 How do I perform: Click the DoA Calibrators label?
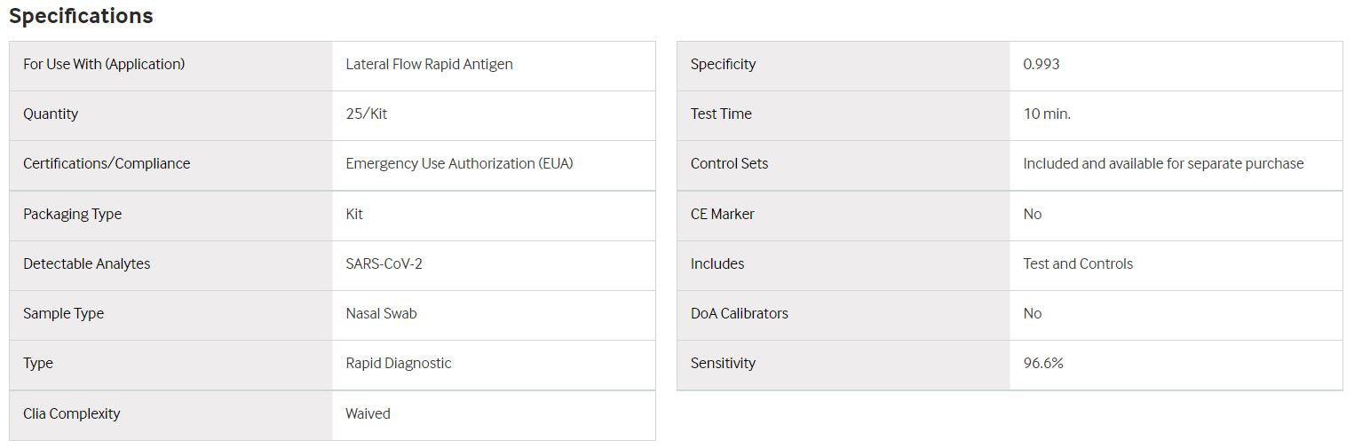point(739,313)
